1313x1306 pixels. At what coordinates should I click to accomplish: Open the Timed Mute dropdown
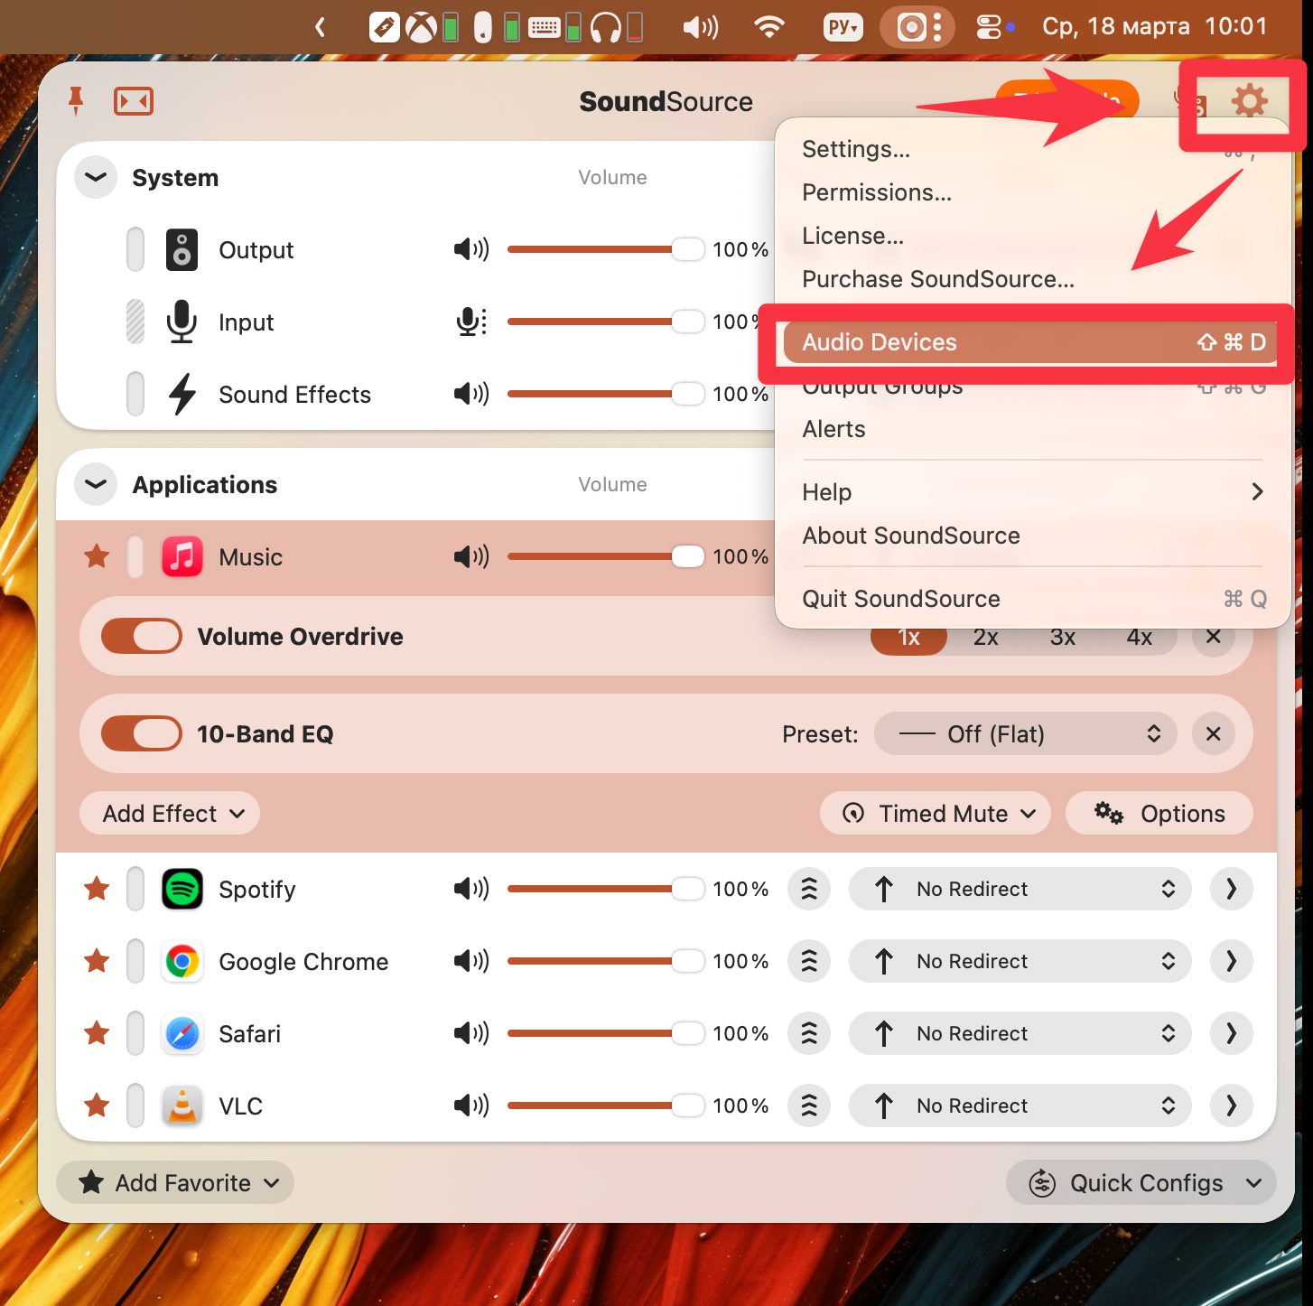[936, 814]
